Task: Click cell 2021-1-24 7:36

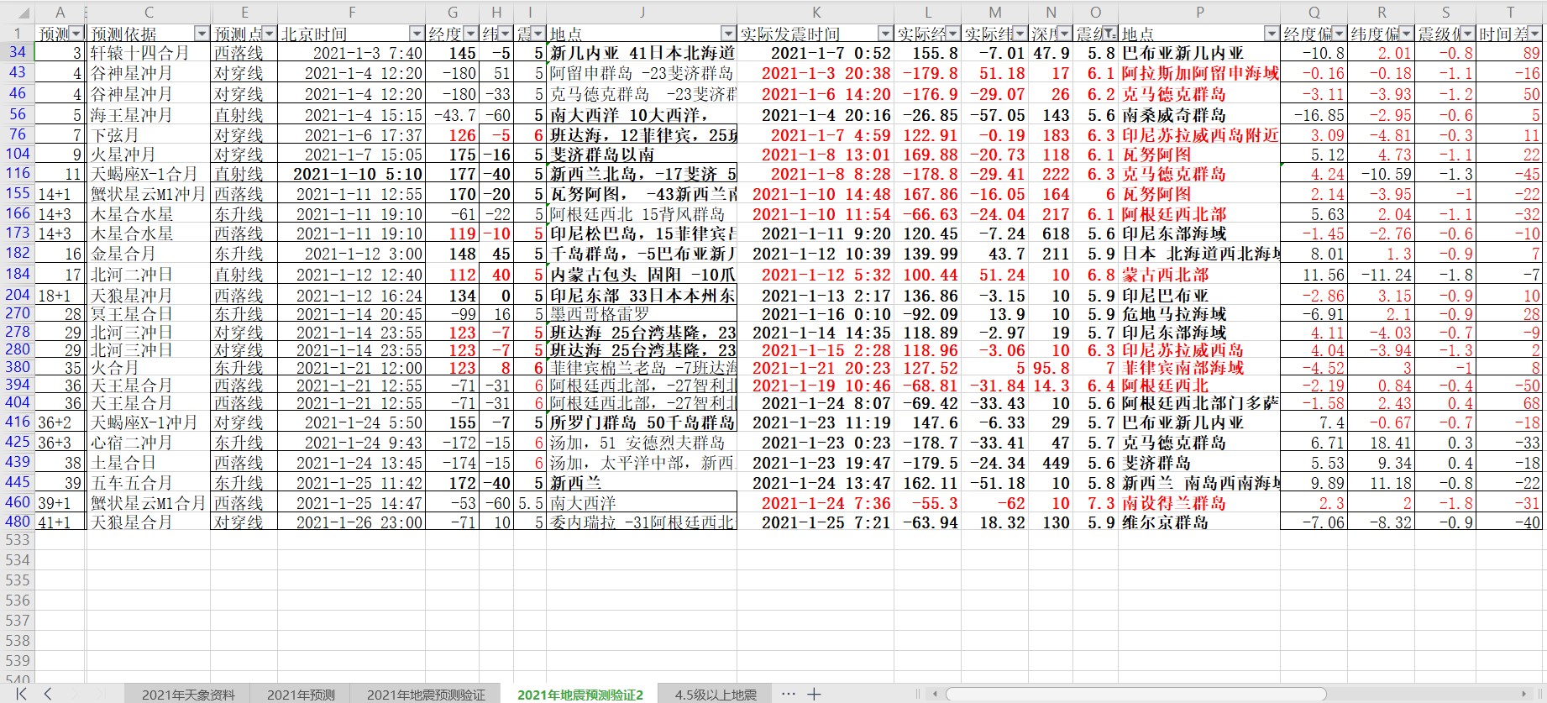Action: 815,503
